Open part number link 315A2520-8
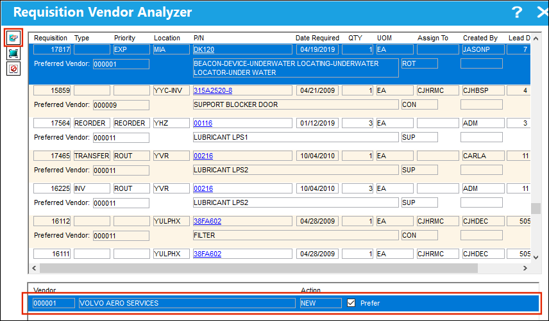 pos(213,90)
